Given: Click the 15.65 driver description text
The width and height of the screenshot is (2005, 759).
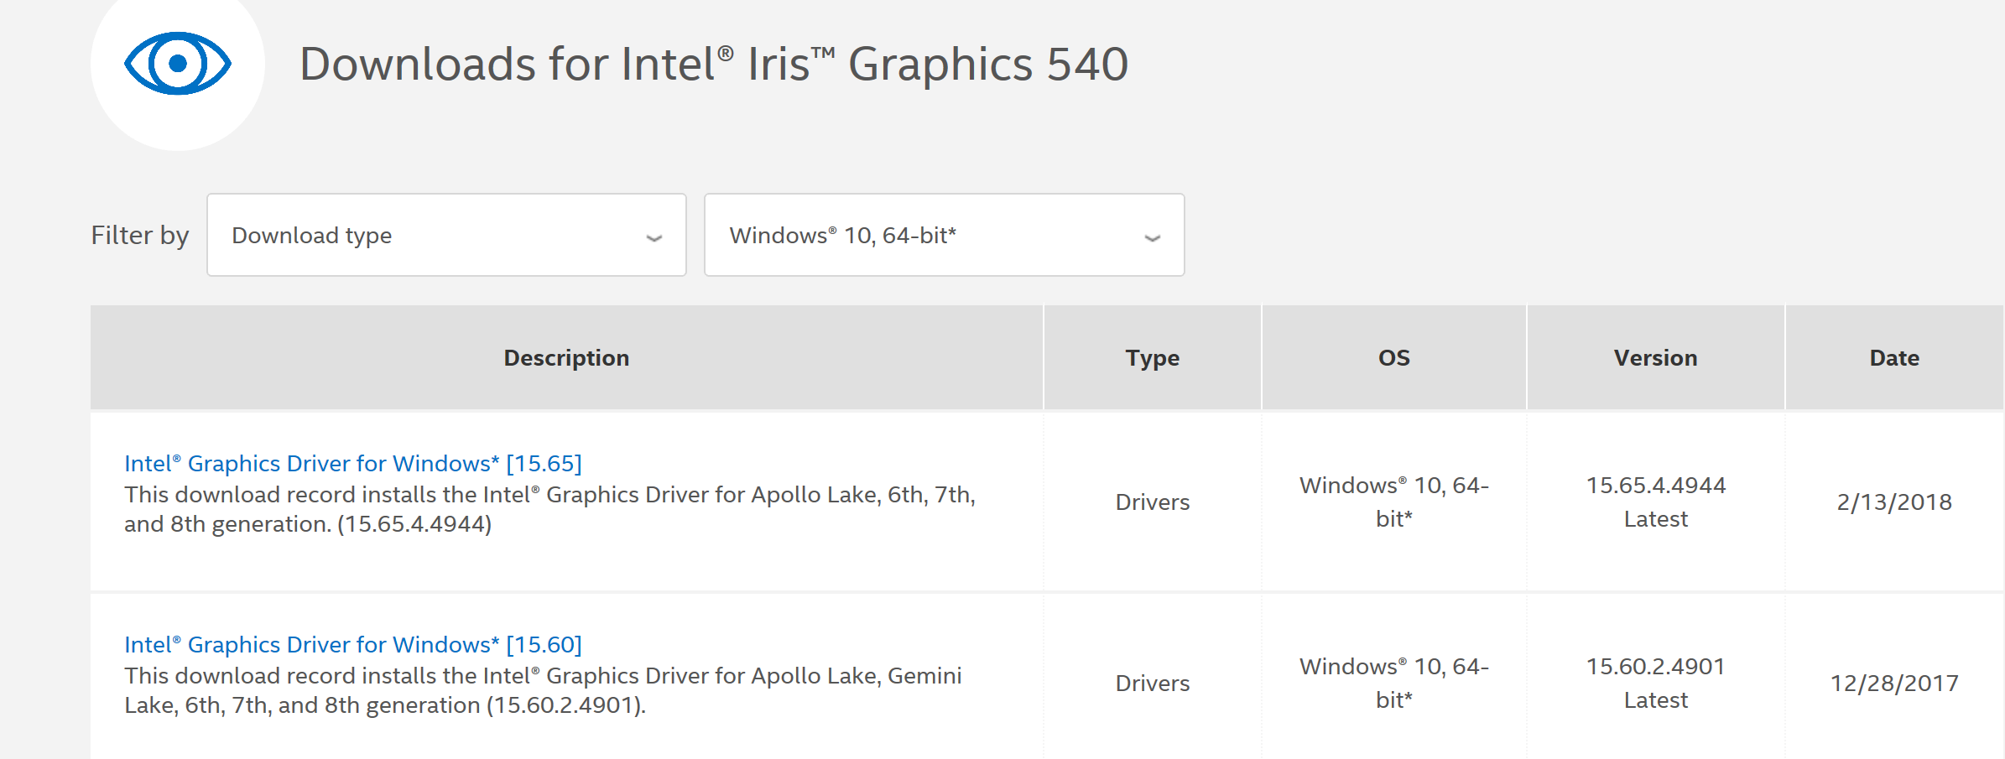Looking at the screenshot, I should (x=549, y=509).
